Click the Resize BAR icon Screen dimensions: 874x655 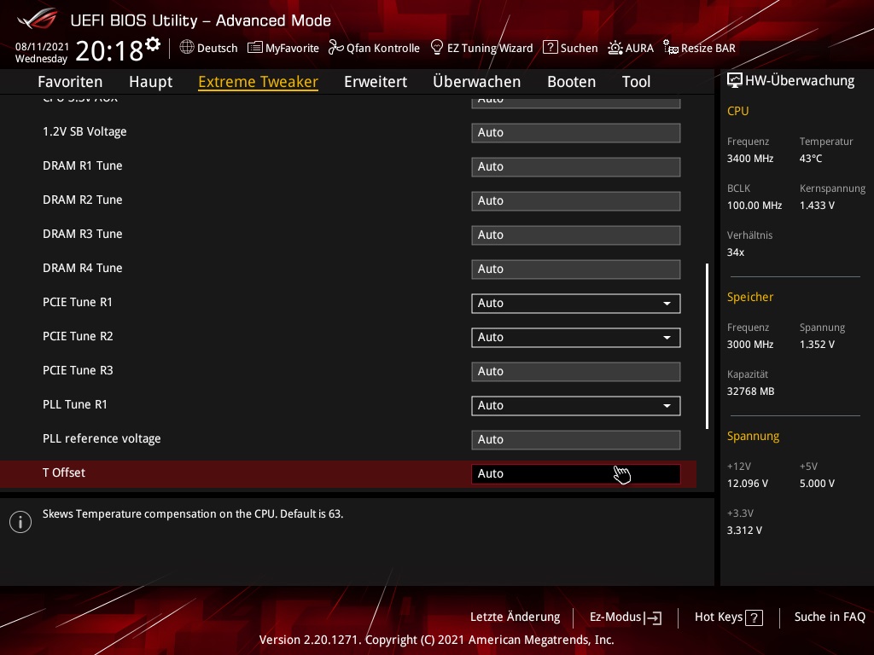pos(671,48)
